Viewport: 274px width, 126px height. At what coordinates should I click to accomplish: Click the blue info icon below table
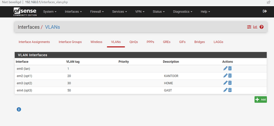pyautogui.click(x=19, y=109)
